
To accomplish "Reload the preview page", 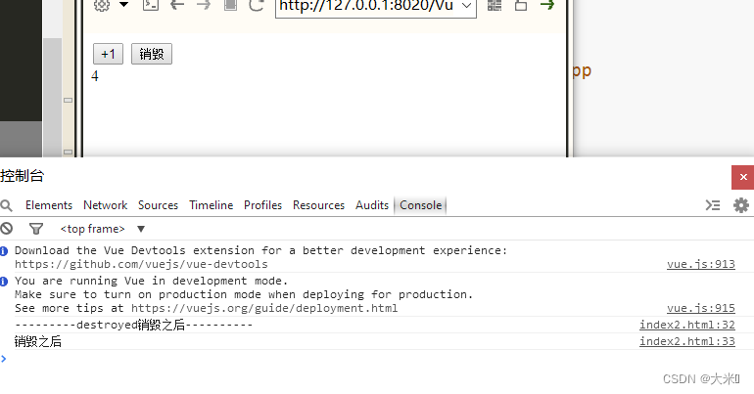I will coord(257,5).
